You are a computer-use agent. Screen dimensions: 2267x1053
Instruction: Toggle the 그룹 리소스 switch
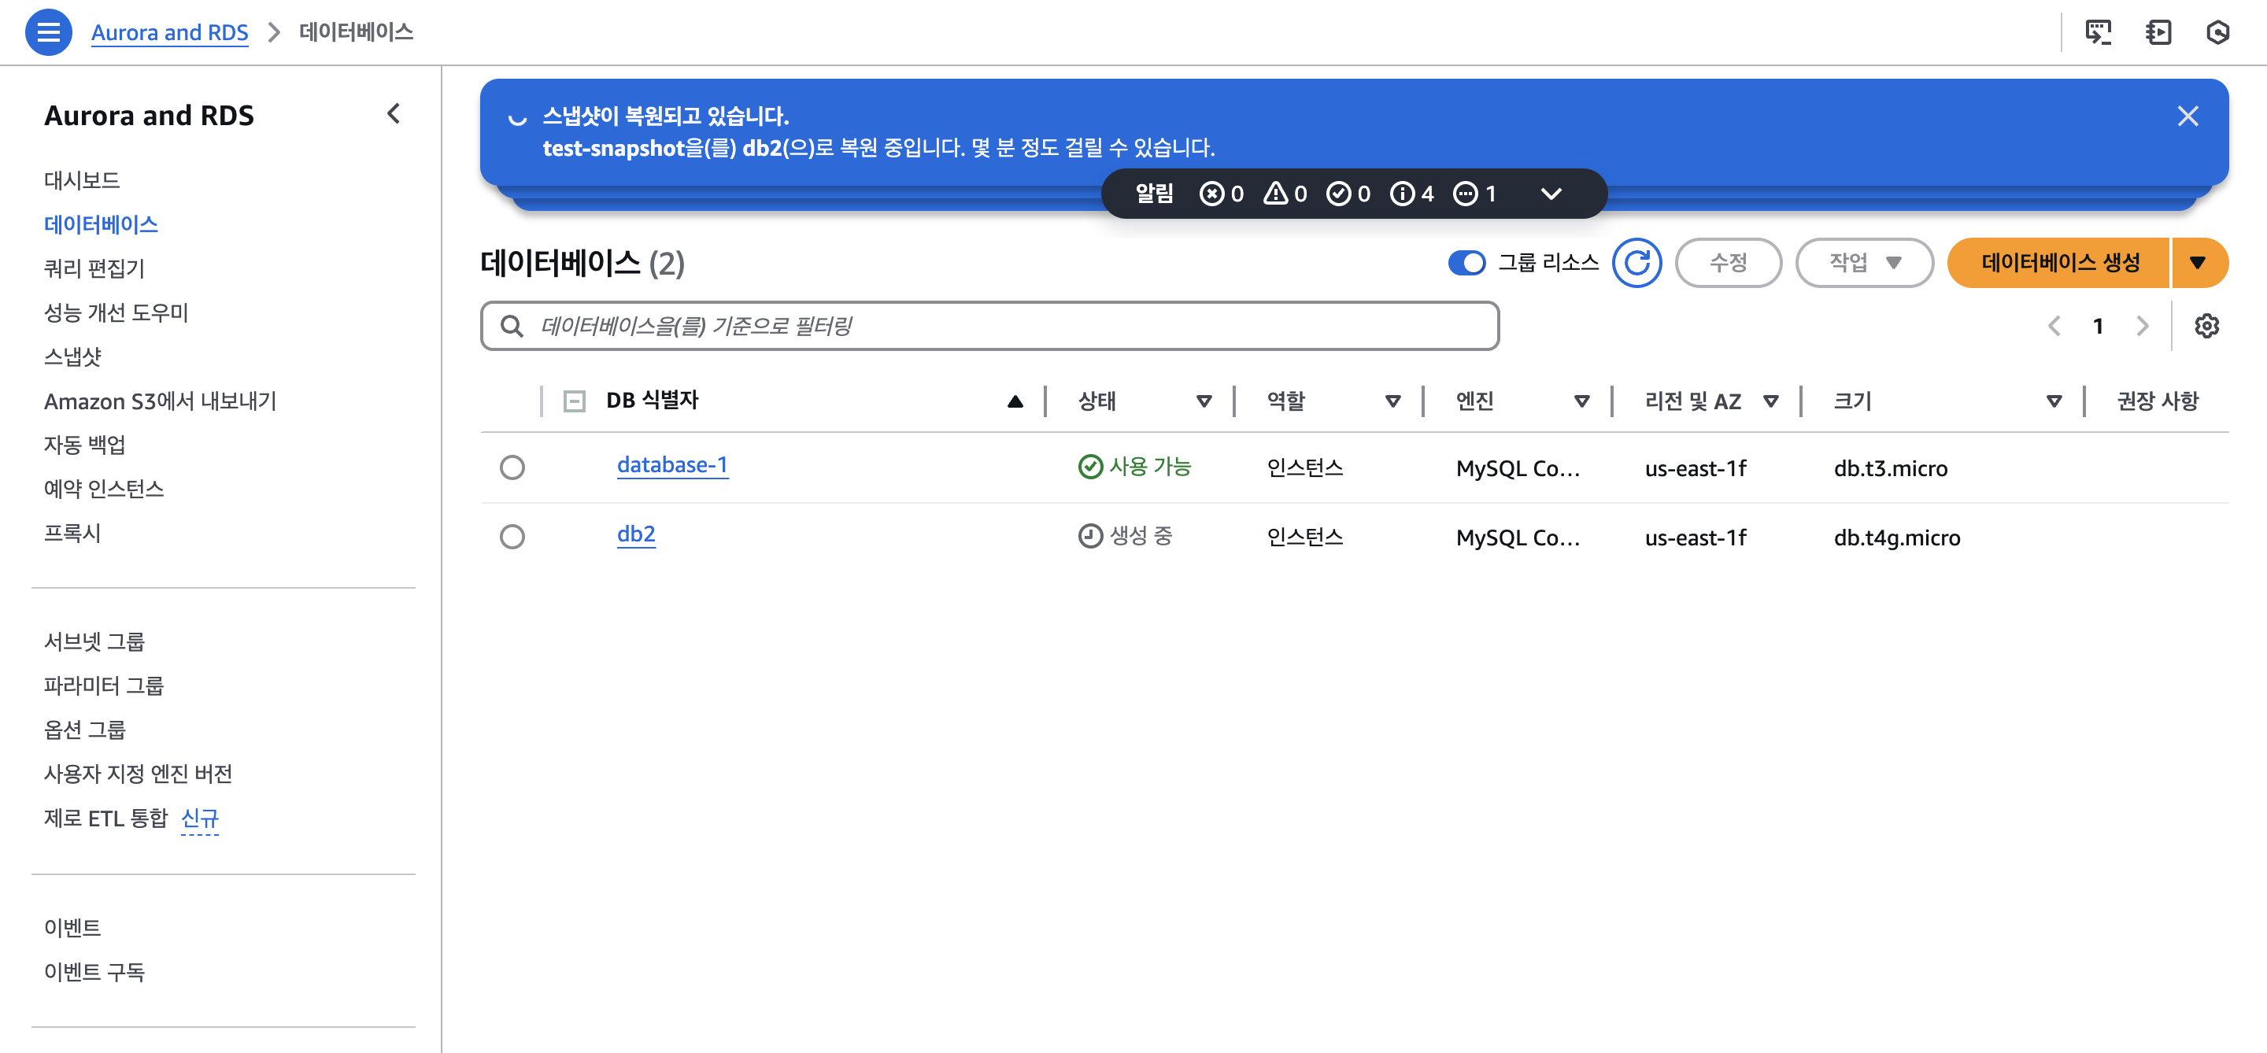coord(1466,263)
